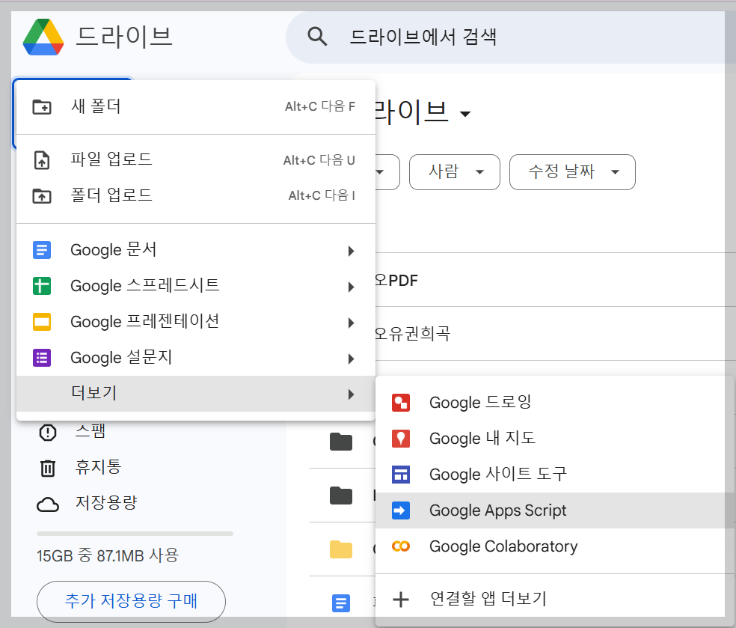The image size is (736, 628).
Task: Click the Google Sites icon
Action: (401, 475)
